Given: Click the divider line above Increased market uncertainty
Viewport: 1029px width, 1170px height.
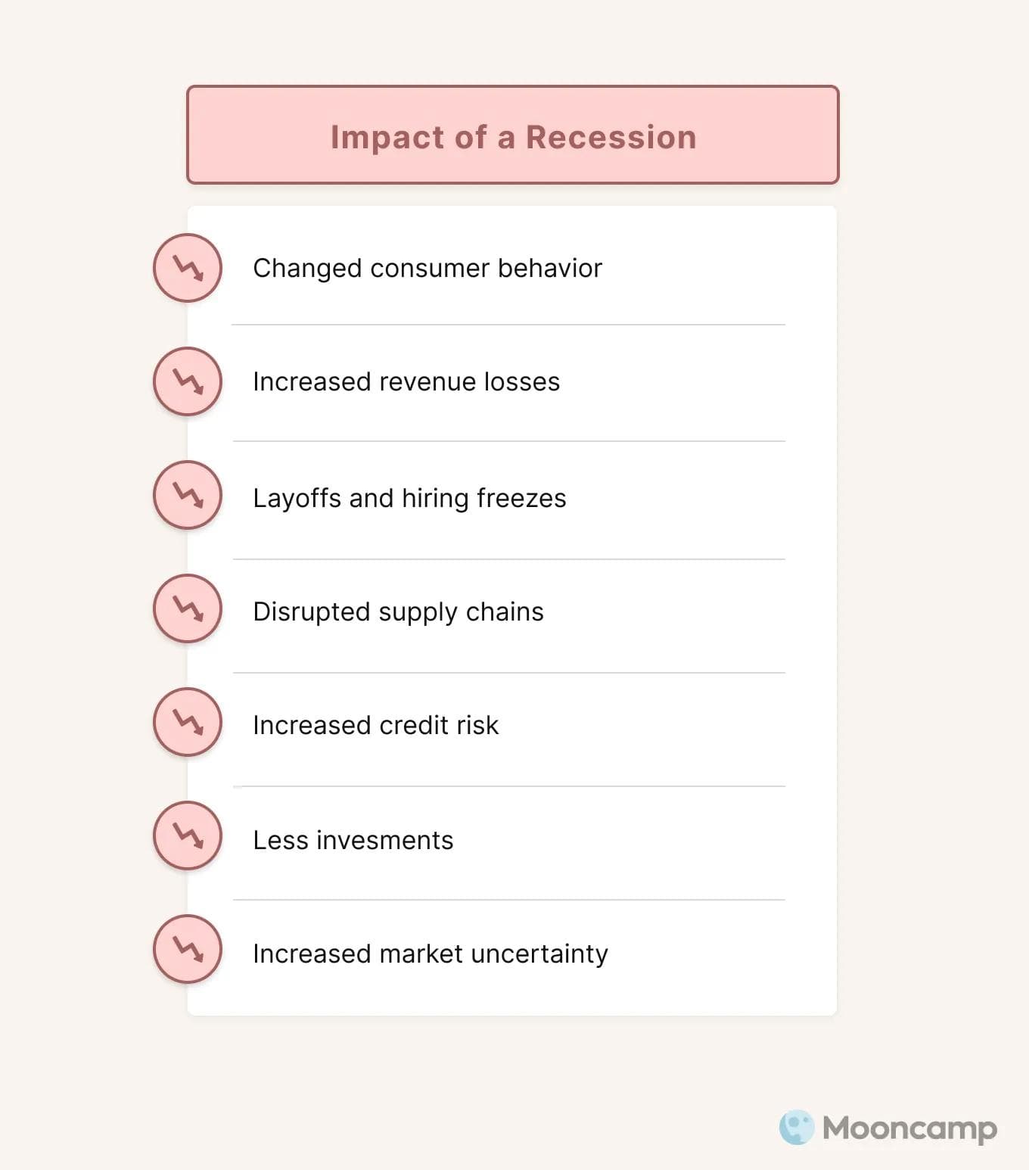Looking at the screenshot, I should 508,900.
